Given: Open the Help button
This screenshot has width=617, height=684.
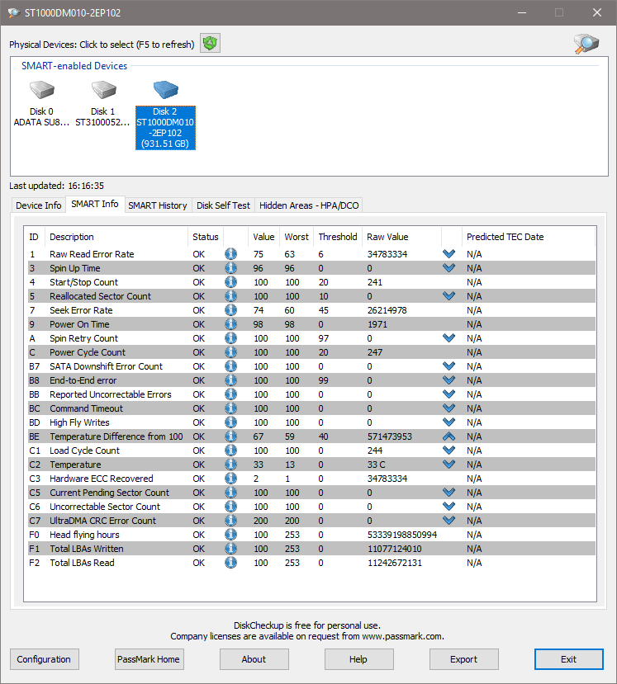Looking at the screenshot, I should pyautogui.click(x=358, y=659).
